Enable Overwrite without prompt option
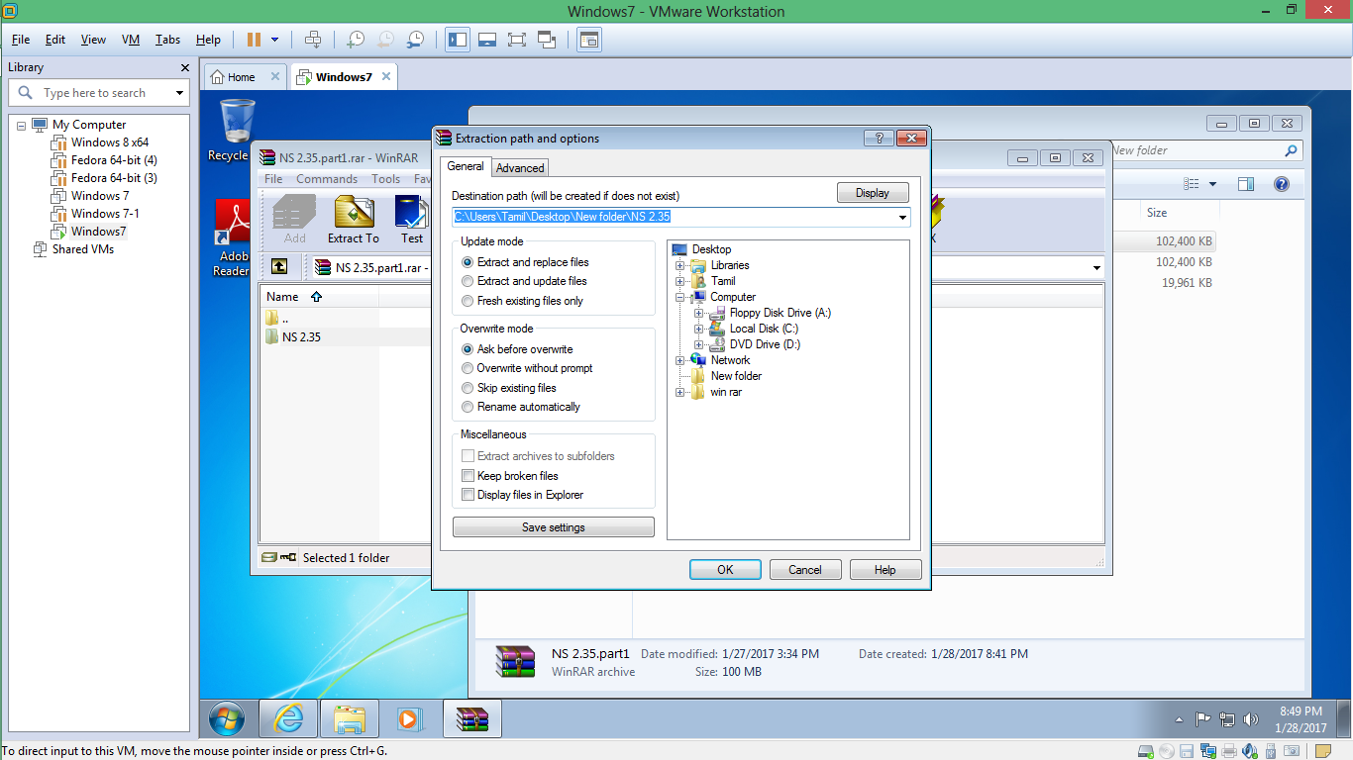This screenshot has height=760, width=1353. pos(467,367)
